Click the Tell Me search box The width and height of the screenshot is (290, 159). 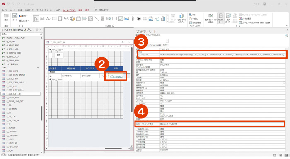[x=104, y=10]
